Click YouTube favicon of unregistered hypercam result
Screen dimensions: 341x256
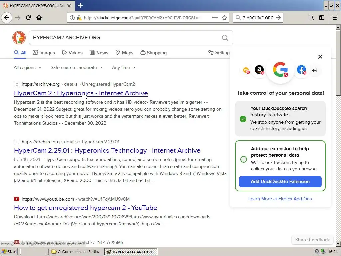pos(17,199)
